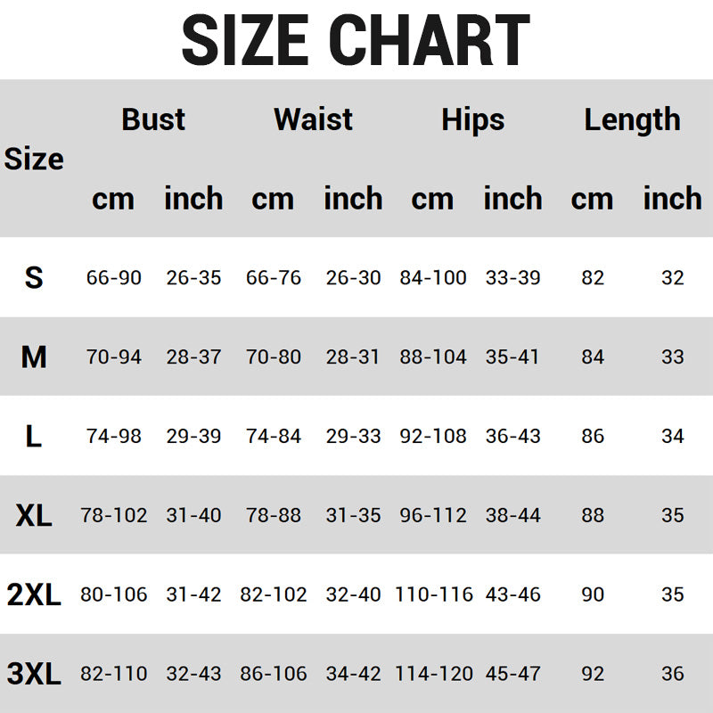Click the 3XL length inch value 36

click(673, 674)
